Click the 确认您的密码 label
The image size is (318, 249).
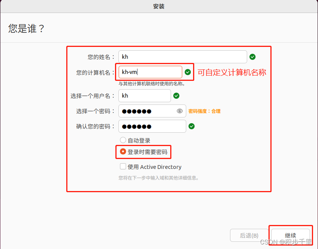pos(95,127)
